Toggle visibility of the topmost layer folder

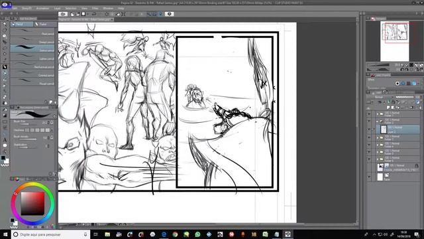(x=369, y=114)
